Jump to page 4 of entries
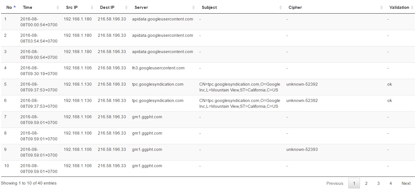Screen dimensions: 418x192 point(391,183)
